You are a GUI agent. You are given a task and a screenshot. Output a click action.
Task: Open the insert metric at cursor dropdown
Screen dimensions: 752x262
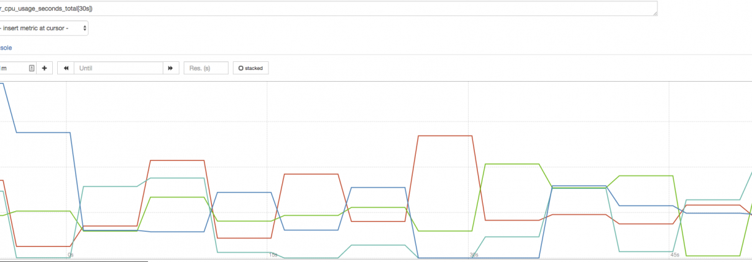44,28
